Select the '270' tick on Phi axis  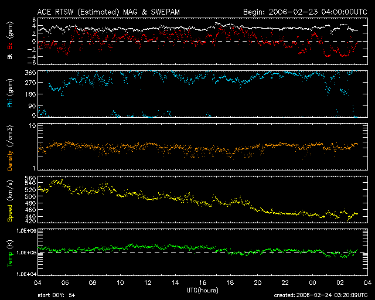pyautogui.click(x=30, y=83)
